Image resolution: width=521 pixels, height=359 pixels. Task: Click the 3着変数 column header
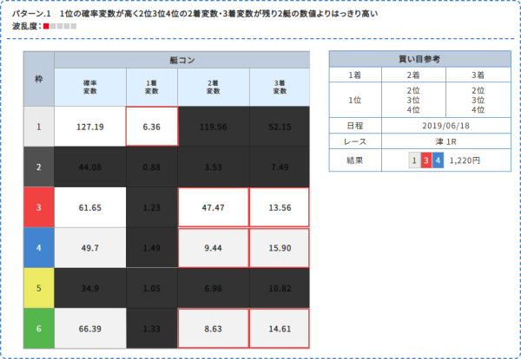pyautogui.click(x=279, y=87)
